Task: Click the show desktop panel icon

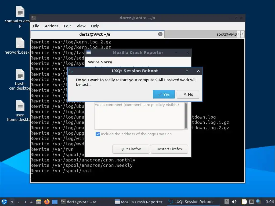Action: (55, 202)
